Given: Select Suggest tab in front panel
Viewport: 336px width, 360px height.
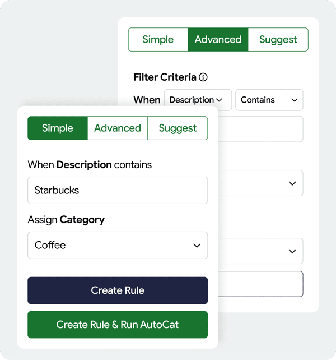Looking at the screenshot, I should coord(178,128).
